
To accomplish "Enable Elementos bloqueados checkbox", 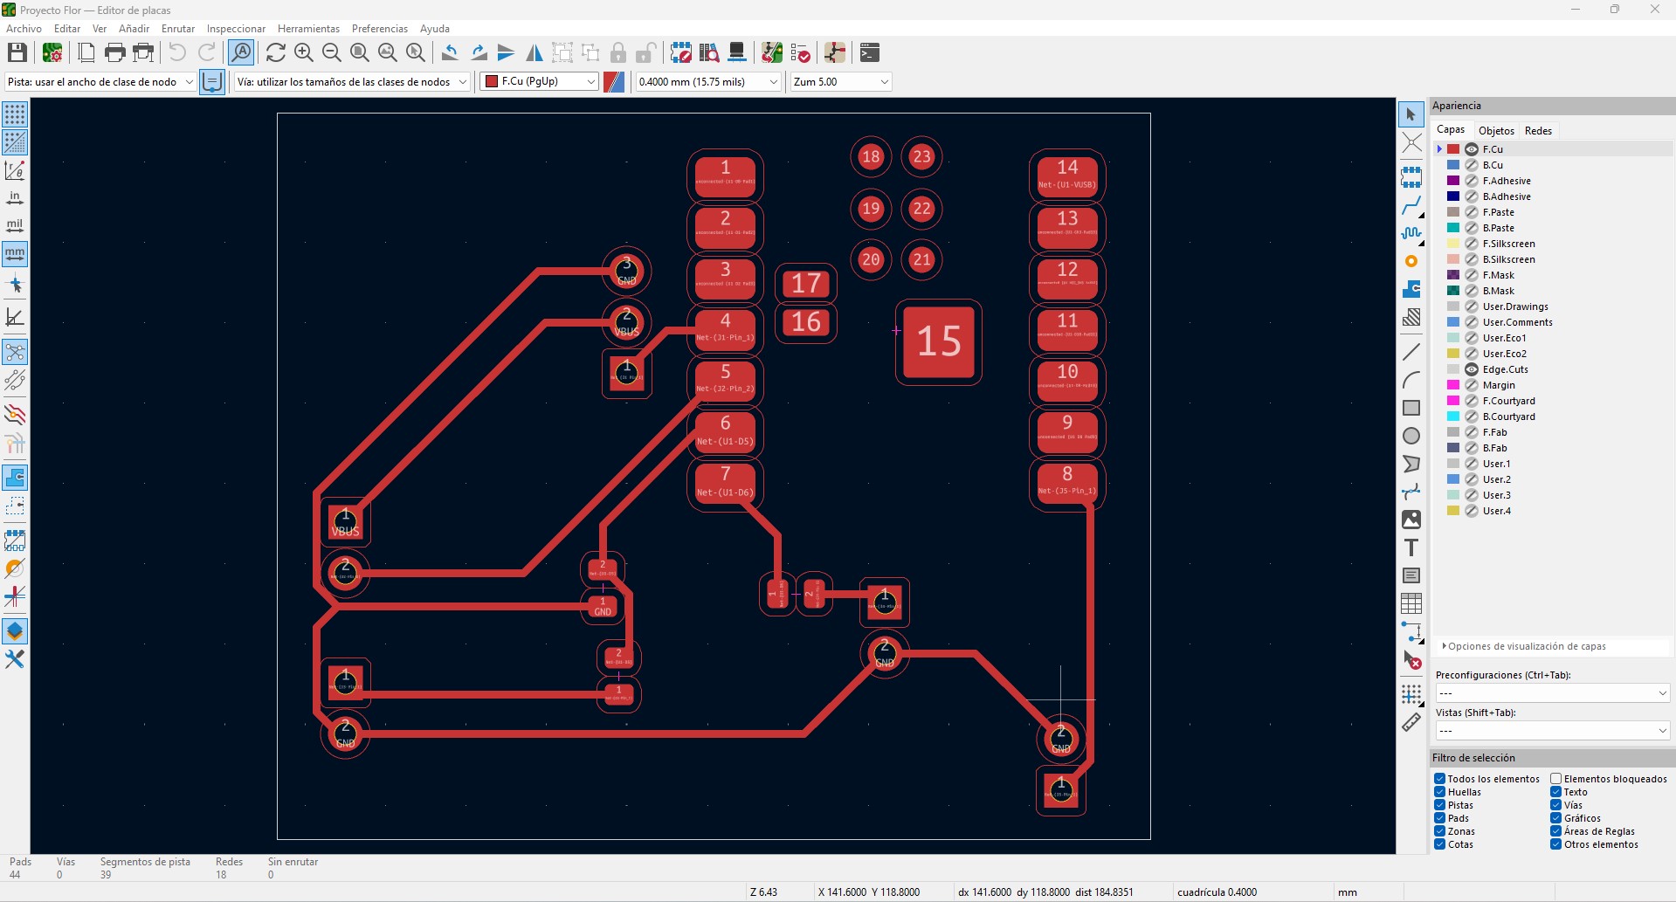I will click(x=1556, y=779).
